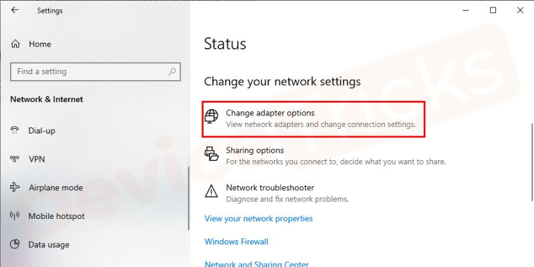
Task: Click the Network troubleshooter warning icon
Action: tap(212, 192)
